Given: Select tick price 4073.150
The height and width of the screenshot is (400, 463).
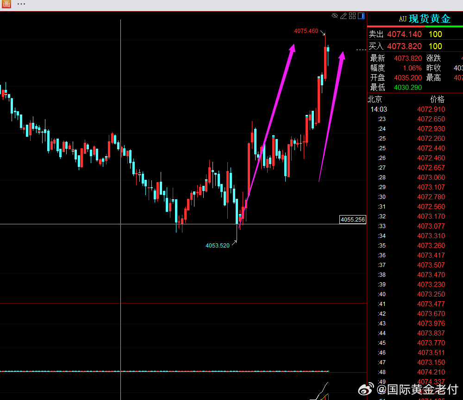Looking at the screenshot, I should click(431, 362).
